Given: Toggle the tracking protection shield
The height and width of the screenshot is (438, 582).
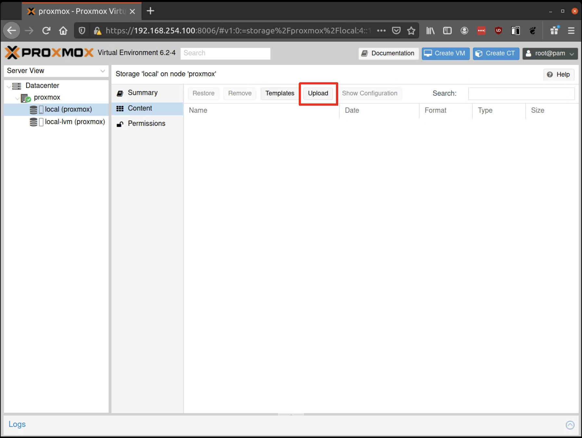Looking at the screenshot, I should (x=82, y=31).
